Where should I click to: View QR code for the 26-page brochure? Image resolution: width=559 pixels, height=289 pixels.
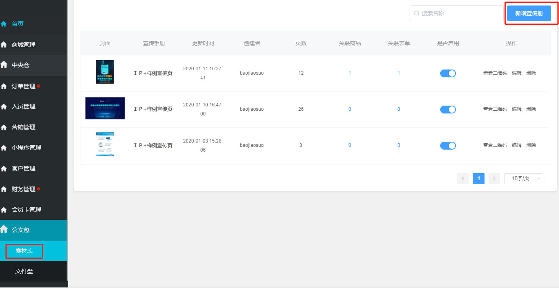(x=495, y=109)
